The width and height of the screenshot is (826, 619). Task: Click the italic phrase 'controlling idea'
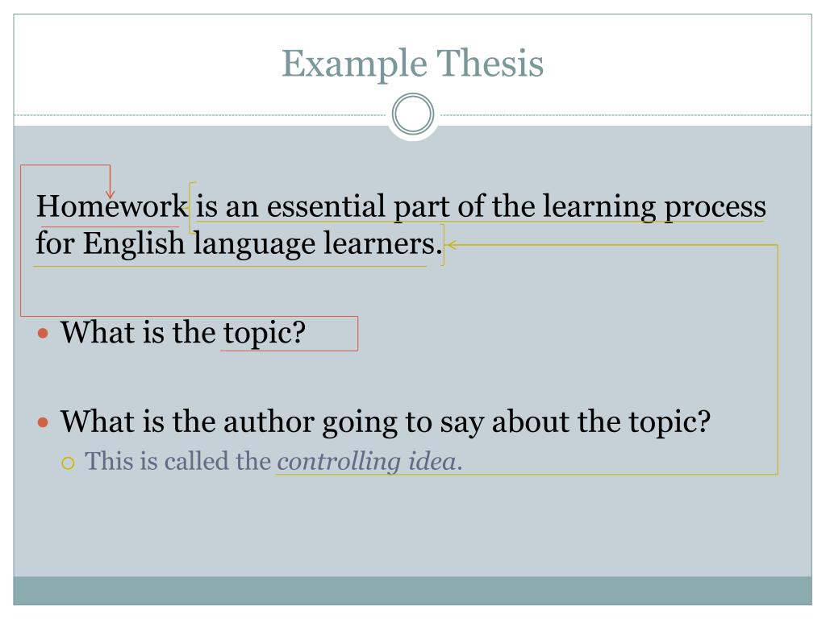[x=367, y=462]
